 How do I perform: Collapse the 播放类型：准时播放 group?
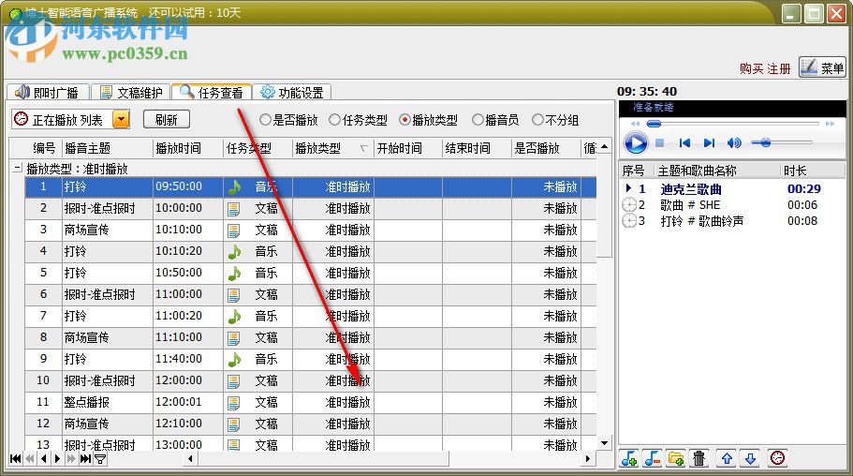coord(18,169)
